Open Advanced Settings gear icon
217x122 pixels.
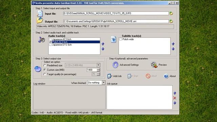[115, 65]
